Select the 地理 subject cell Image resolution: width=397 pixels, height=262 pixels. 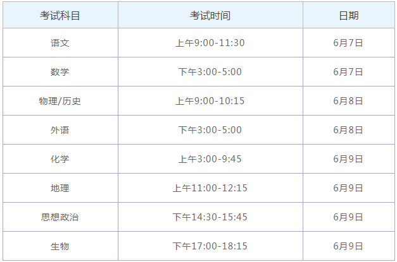60,188
